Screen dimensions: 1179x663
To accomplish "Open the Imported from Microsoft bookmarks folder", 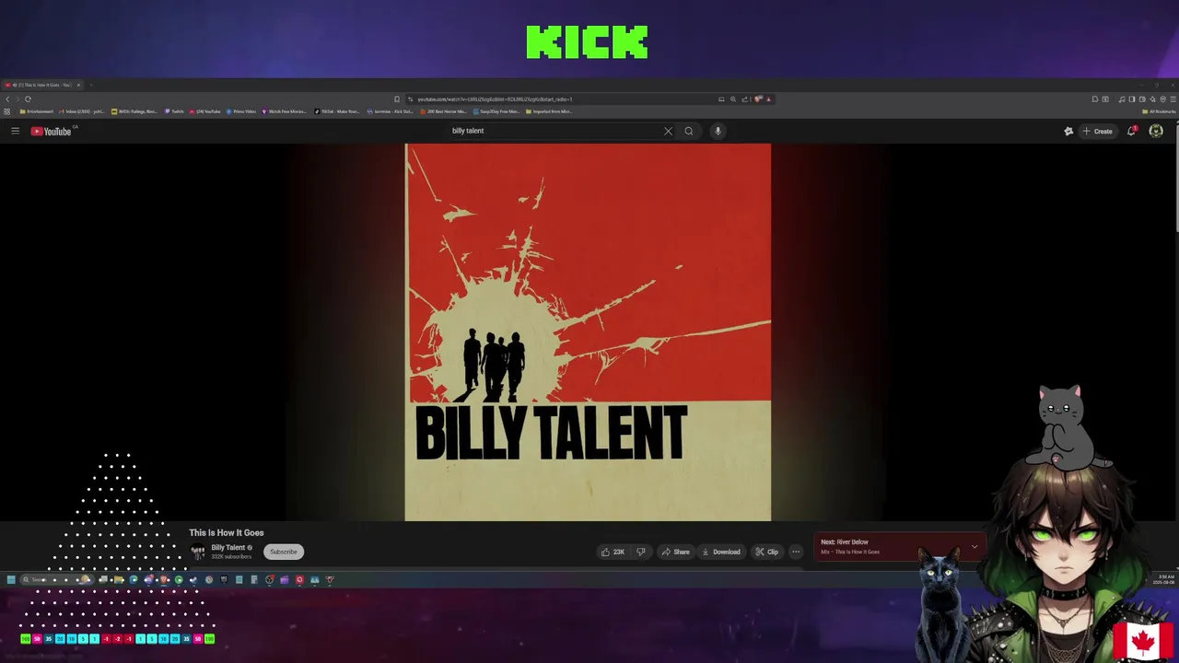I will click(549, 111).
